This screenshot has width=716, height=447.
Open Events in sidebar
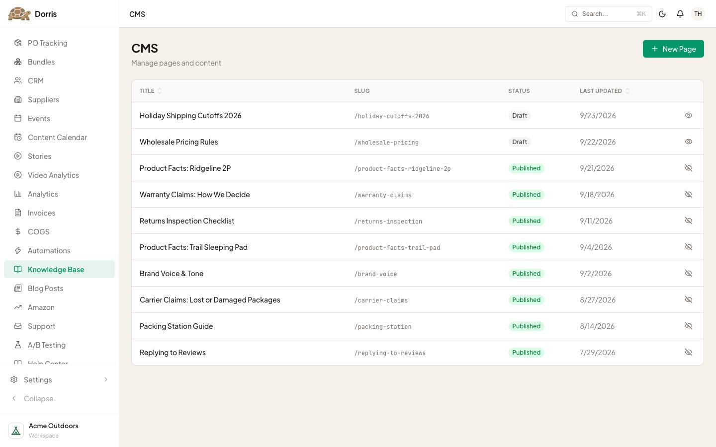point(59,119)
